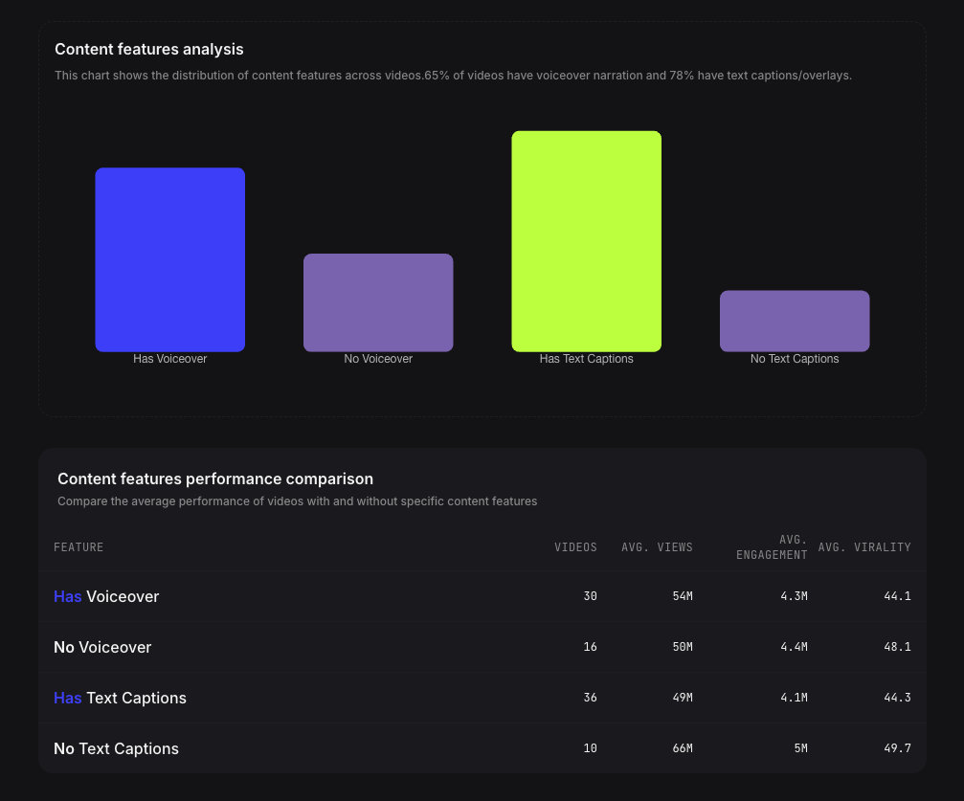This screenshot has width=964, height=801.
Task: Select the 'No Voiceover' table row label
Action: [102, 647]
